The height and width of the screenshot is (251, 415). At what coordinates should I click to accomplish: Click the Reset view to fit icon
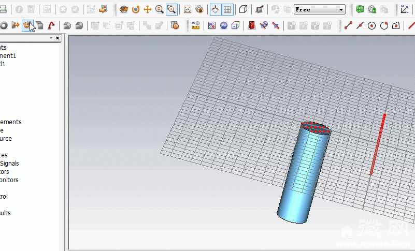(188, 10)
